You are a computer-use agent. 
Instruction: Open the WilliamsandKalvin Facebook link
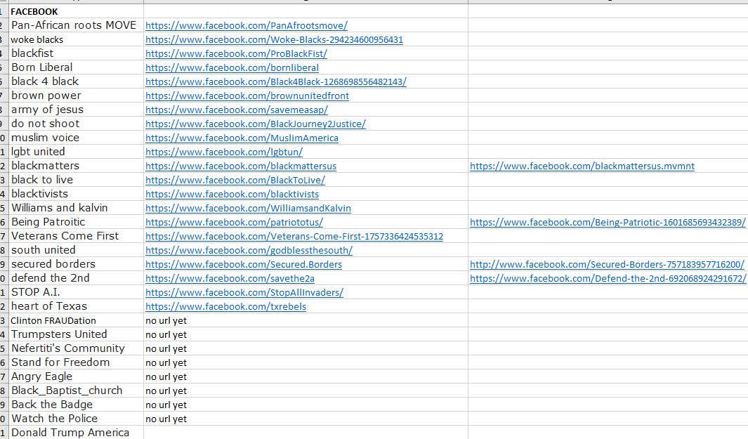[x=248, y=208]
